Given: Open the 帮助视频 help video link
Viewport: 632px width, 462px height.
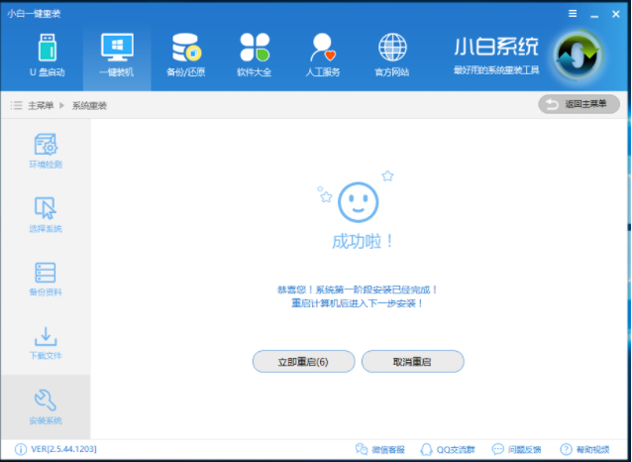Looking at the screenshot, I should click(x=592, y=449).
